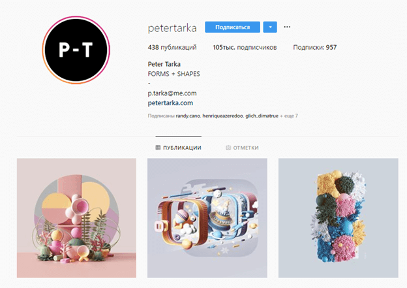Open the glich_dimatrue profile link
Viewport: 407px width, 288px height.
click(262, 116)
